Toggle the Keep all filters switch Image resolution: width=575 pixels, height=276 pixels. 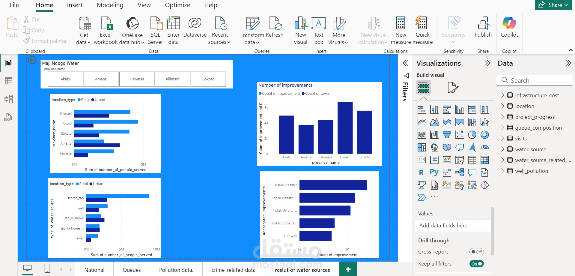pyautogui.click(x=476, y=264)
